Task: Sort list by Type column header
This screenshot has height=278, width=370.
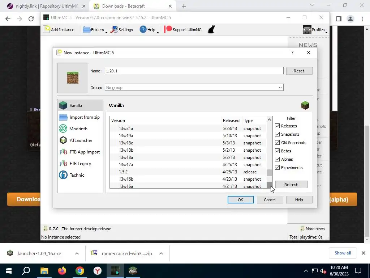Action: (x=254, y=120)
